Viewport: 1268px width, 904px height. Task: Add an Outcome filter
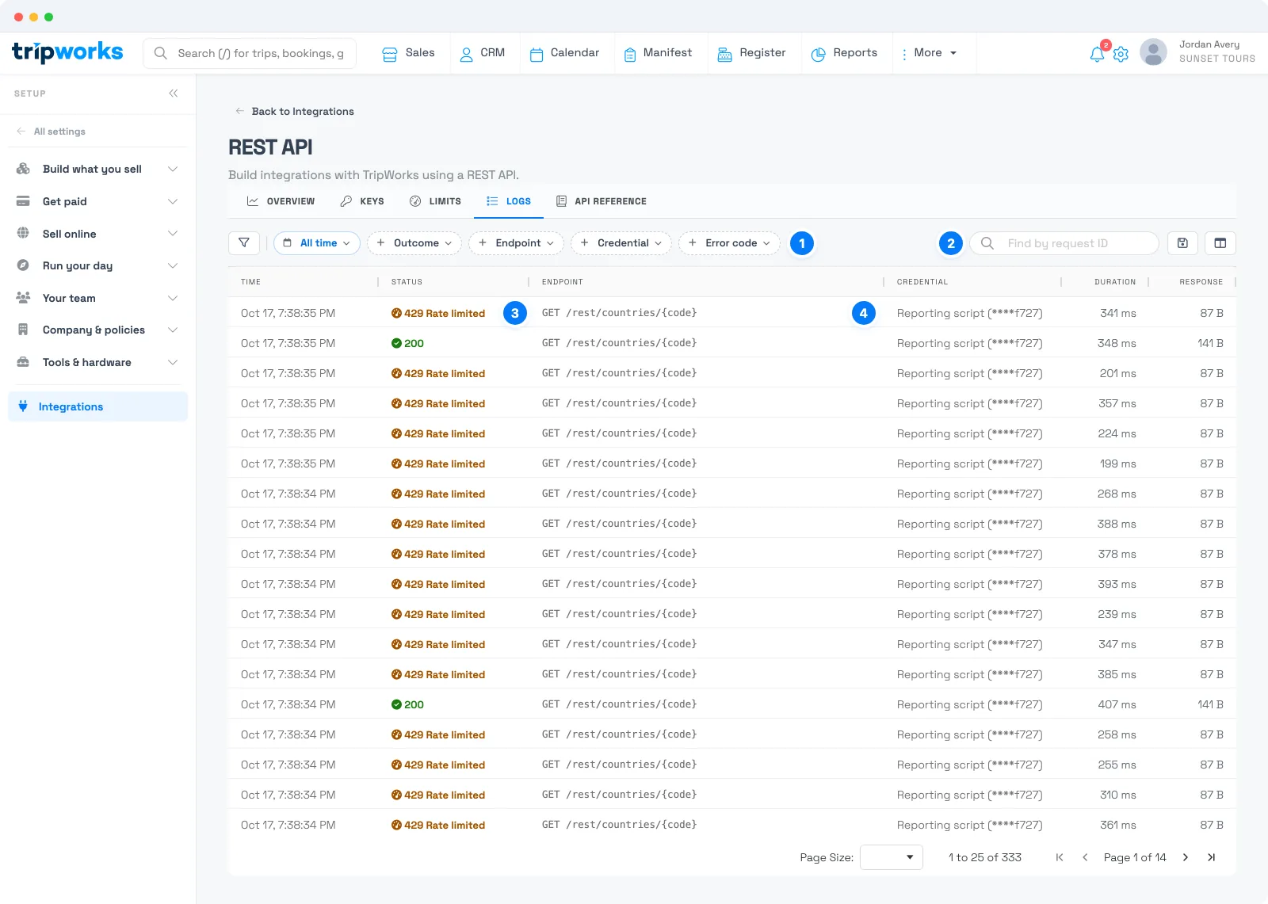(x=414, y=243)
